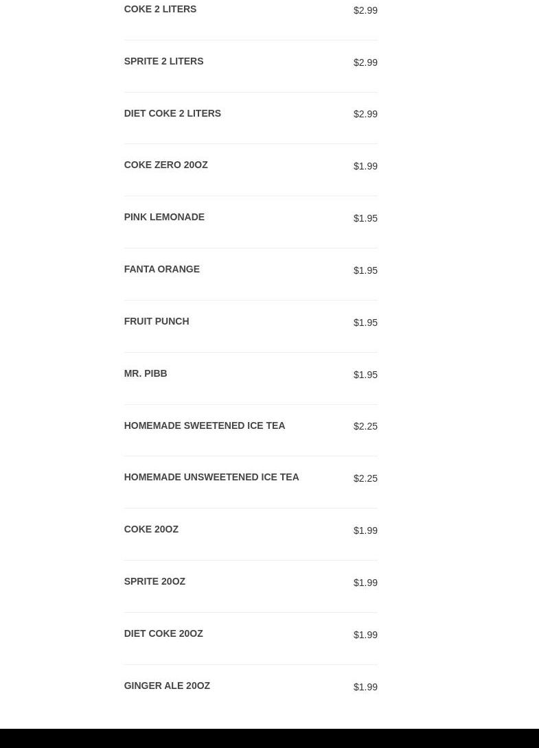Select the Fruit Punch drink
This screenshot has height=748, width=539.
click(156, 322)
